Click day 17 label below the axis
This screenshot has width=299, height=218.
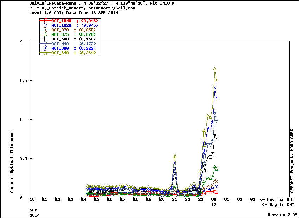[x=213, y=205]
